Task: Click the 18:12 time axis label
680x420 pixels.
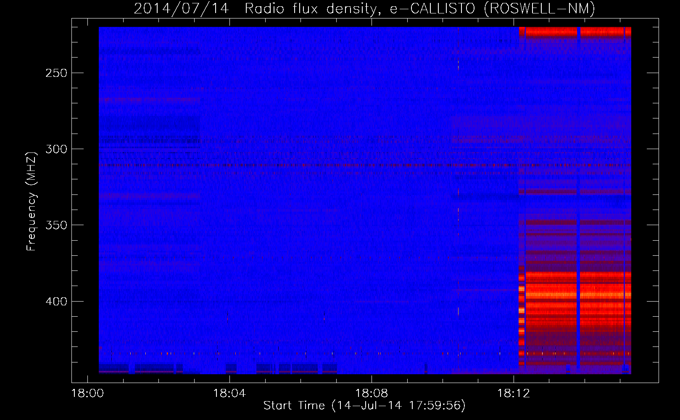Action: coord(514,394)
